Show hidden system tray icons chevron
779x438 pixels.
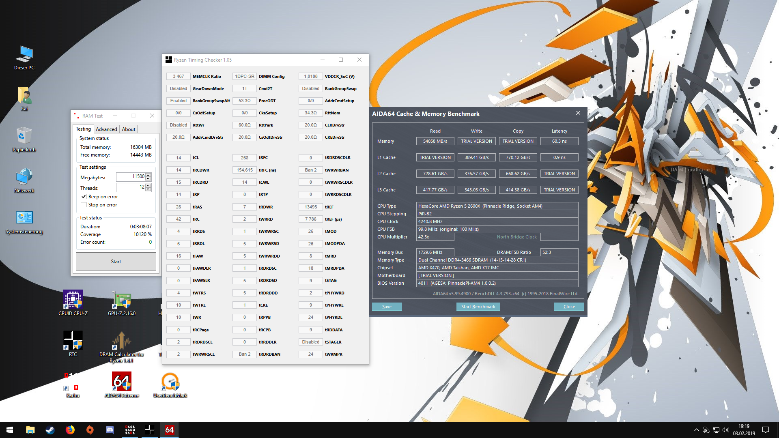click(696, 430)
